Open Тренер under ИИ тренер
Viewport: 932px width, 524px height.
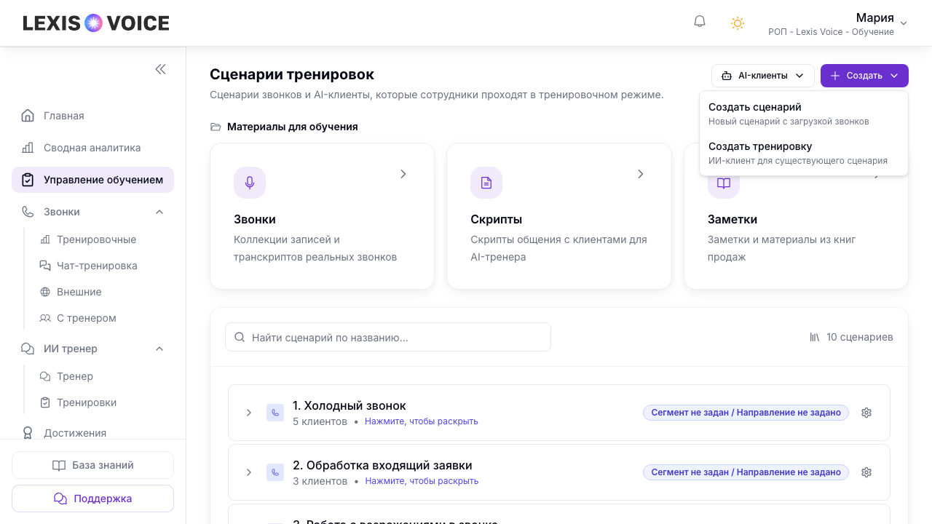[x=75, y=376]
